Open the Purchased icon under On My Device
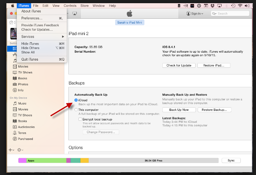Screen dimensions: 256x175 [x=15, y=139]
